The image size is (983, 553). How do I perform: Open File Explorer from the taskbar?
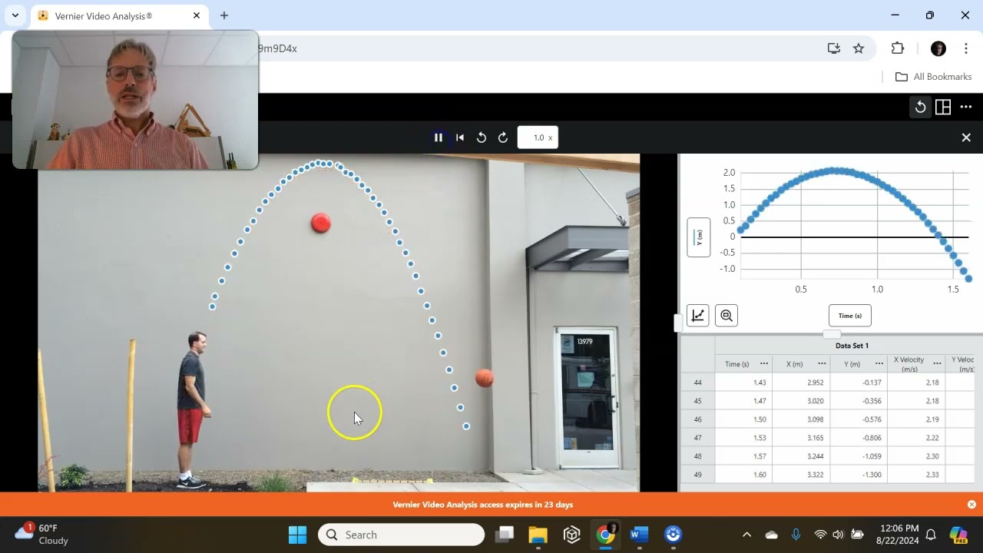(538, 535)
